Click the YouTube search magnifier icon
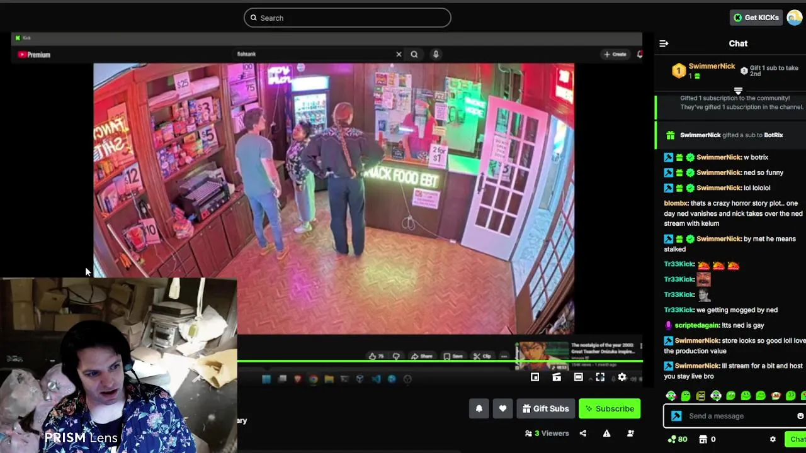This screenshot has width=806, height=453. coord(414,54)
